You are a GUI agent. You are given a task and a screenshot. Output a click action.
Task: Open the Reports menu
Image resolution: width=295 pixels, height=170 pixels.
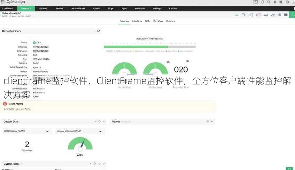click(173, 8)
